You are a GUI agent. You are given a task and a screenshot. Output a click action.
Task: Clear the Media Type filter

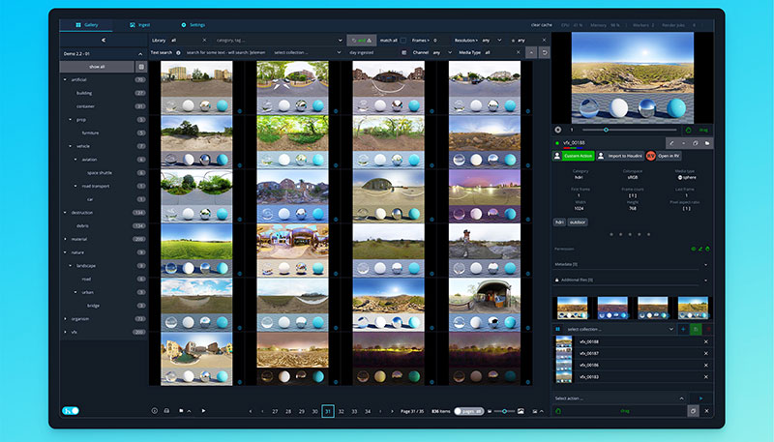(x=518, y=53)
